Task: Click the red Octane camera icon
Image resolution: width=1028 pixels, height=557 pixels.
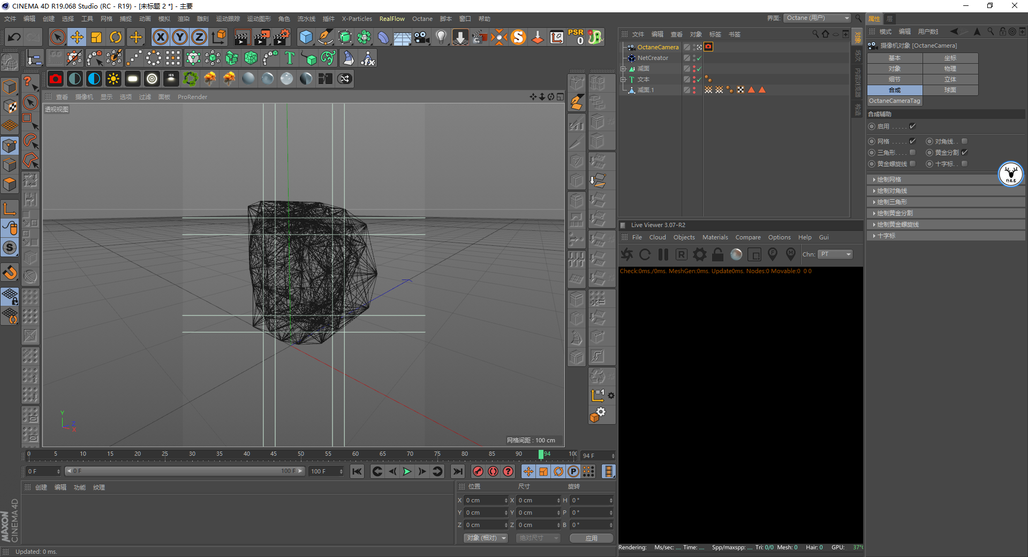Action: (x=56, y=79)
